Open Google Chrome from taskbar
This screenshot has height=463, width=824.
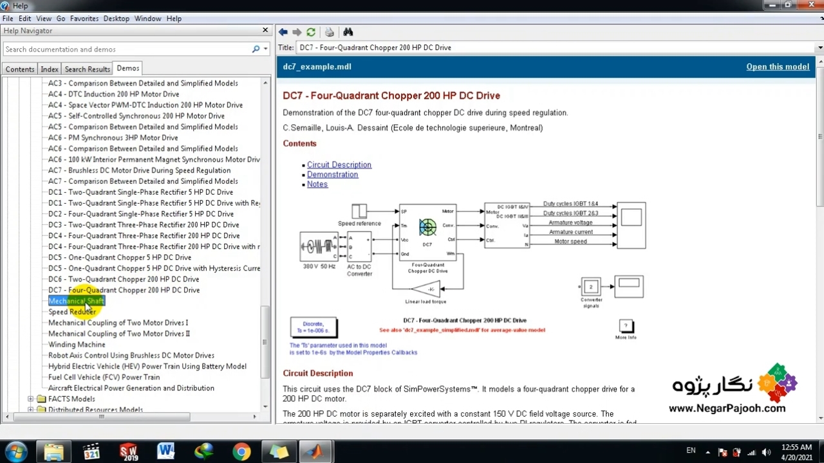[x=241, y=451]
